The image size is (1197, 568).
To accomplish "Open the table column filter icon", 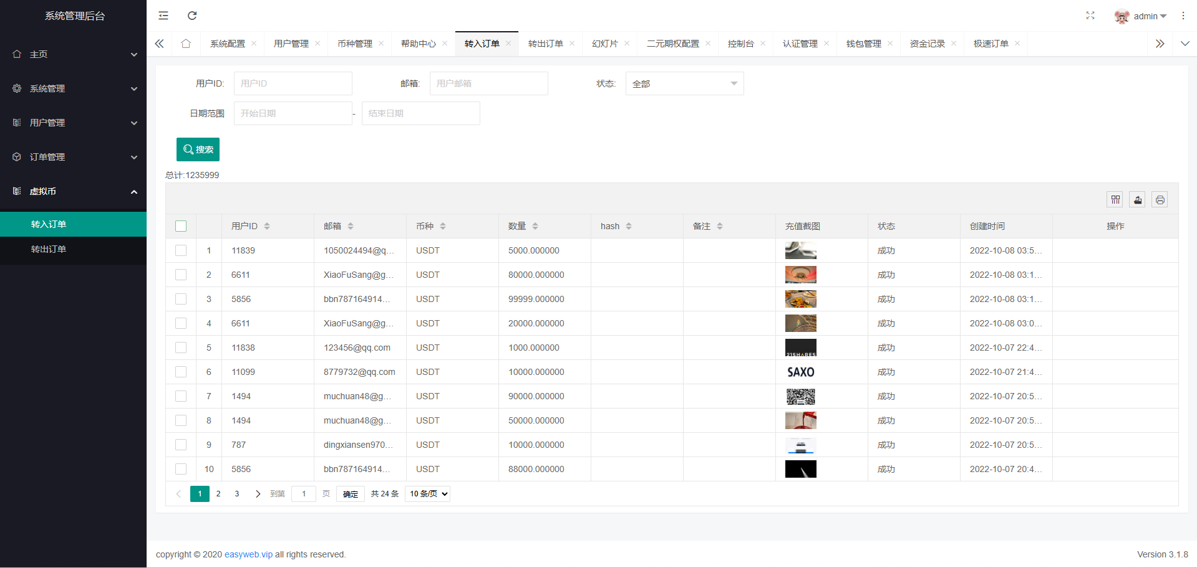I will (x=1115, y=200).
